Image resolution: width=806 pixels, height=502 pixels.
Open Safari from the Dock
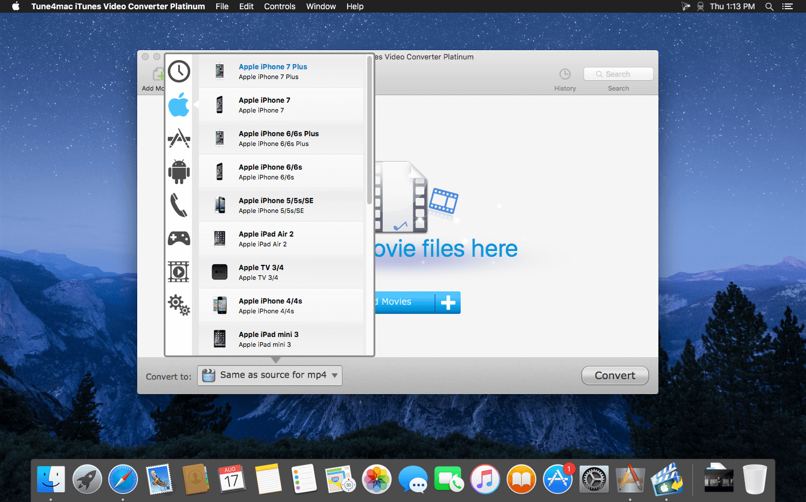click(x=123, y=479)
